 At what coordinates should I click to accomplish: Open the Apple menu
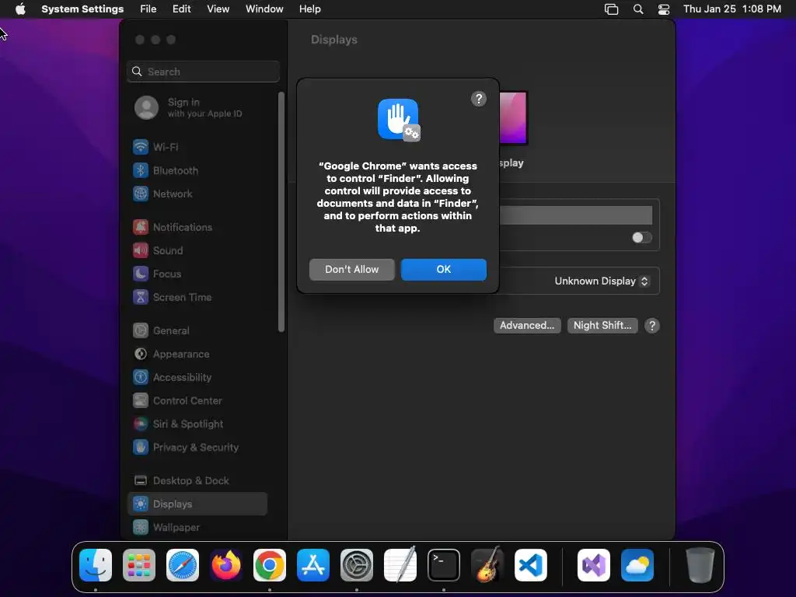[x=20, y=9]
